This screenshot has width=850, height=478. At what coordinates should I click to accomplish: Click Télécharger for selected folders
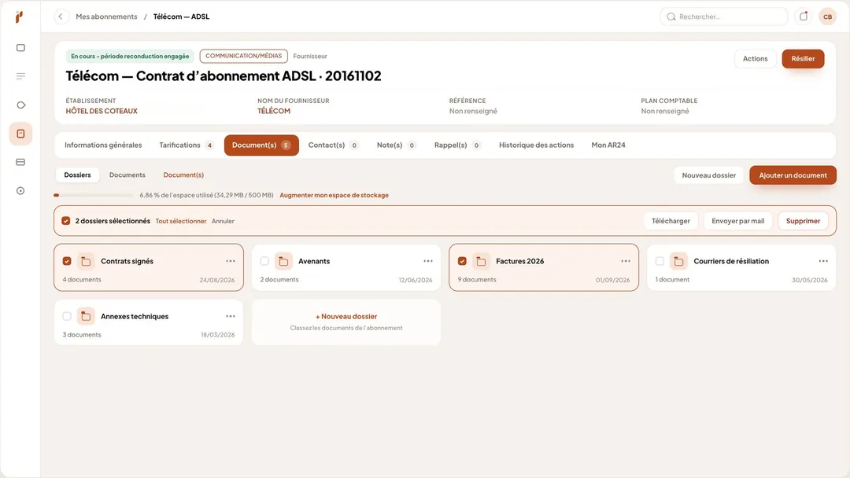(x=671, y=221)
